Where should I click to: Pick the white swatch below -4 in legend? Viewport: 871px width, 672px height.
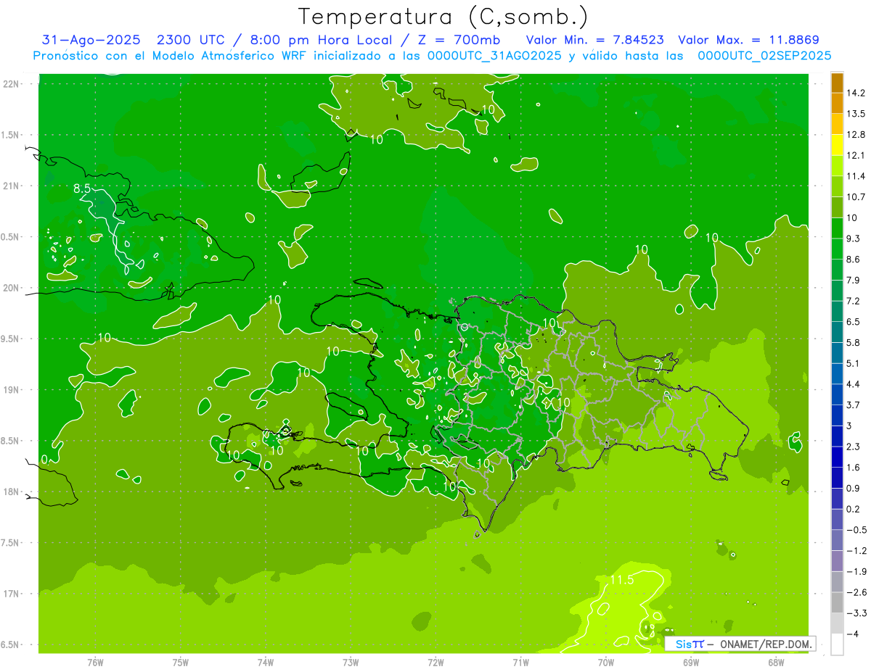click(837, 644)
